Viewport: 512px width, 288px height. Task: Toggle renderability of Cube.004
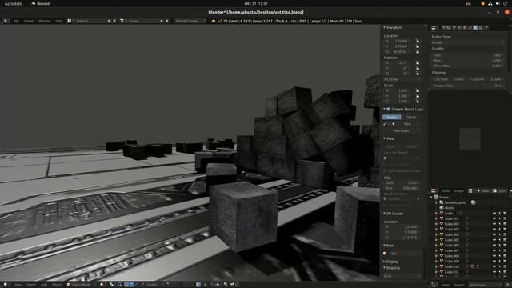(505, 234)
